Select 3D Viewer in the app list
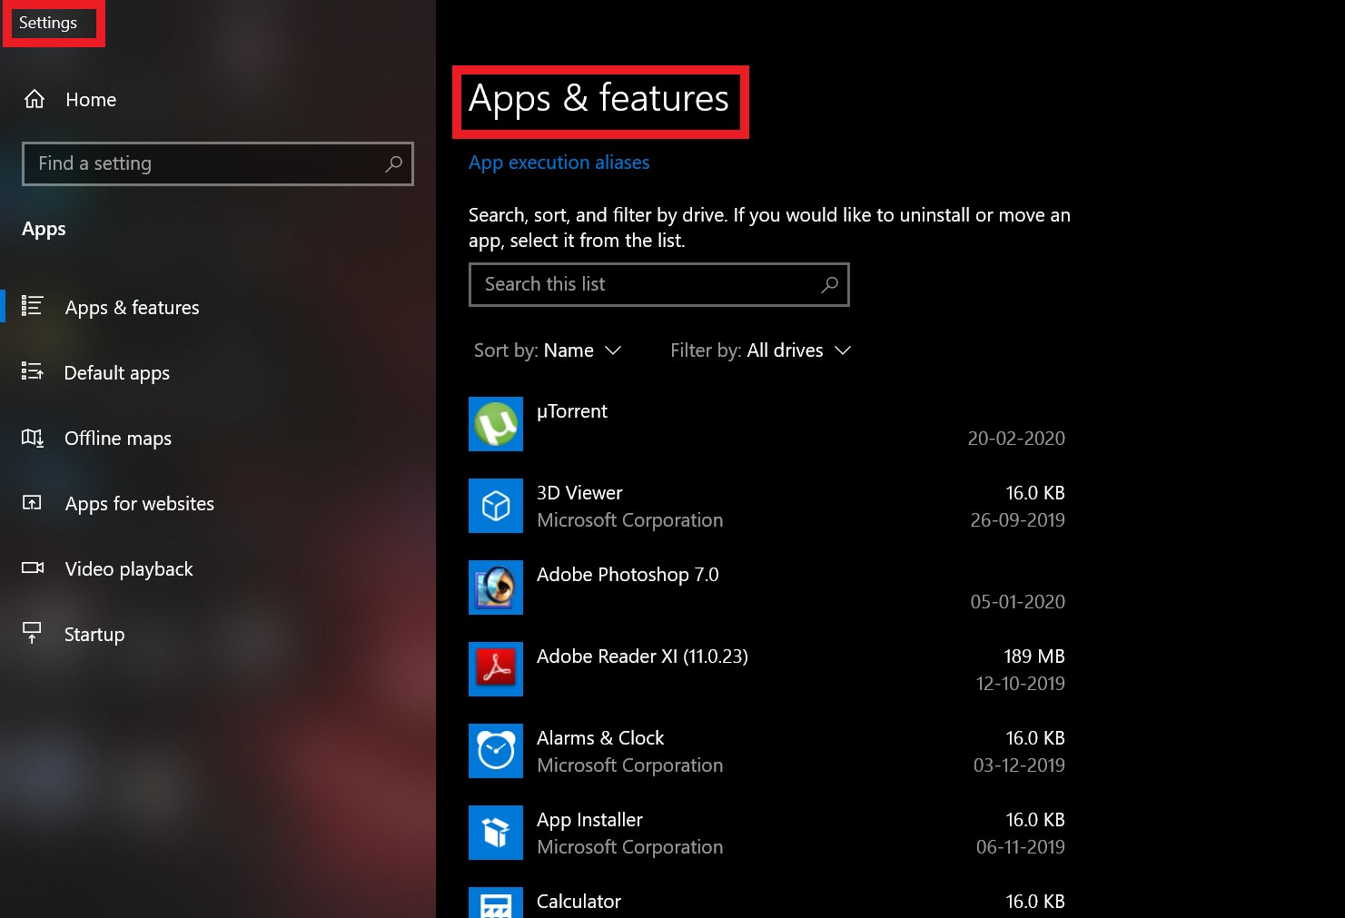 (x=766, y=506)
